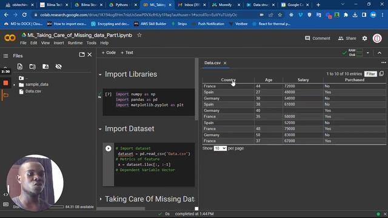
Task: Click the Purchased column header
Action: click(354, 80)
